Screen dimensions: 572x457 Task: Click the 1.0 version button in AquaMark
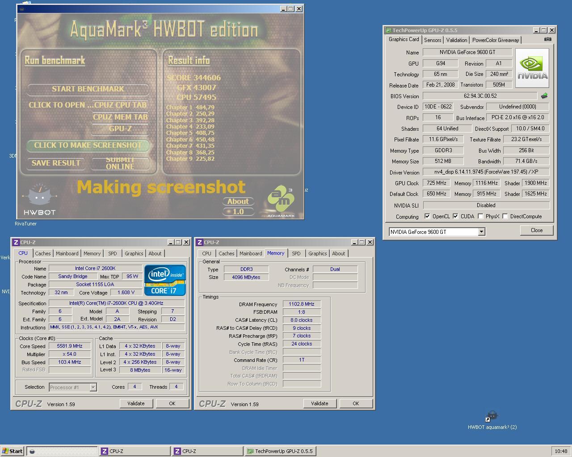238,212
